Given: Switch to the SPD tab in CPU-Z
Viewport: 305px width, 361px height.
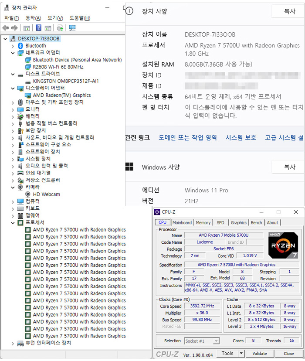Looking at the screenshot, I should point(220,223).
